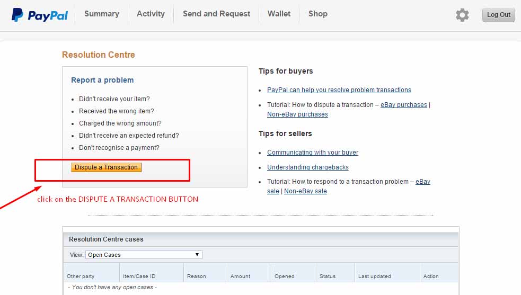Click the 'Tips for sellers' heading
The height and width of the screenshot is (295, 521).
point(285,133)
